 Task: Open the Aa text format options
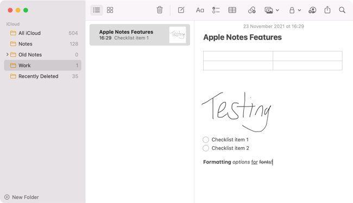coord(200,10)
